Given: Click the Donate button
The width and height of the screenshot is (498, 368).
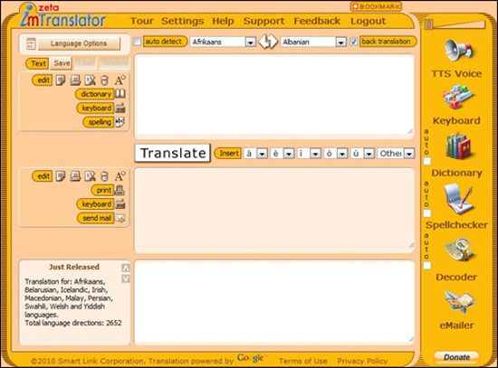Looking at the screenshot, I should (x=456, y=357).
